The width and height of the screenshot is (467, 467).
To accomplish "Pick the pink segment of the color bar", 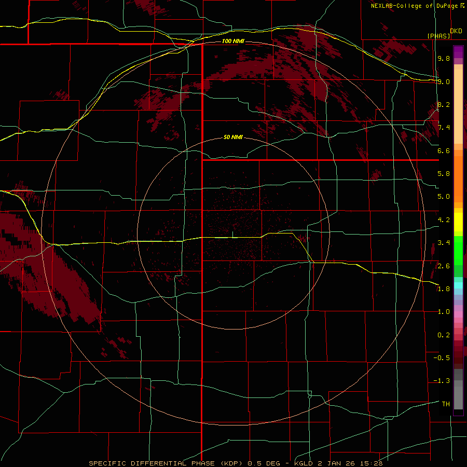I will click(458, 314).
